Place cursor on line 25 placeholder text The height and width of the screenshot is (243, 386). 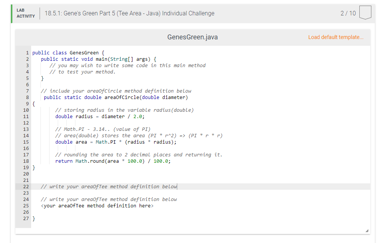(x=97, y=205)
